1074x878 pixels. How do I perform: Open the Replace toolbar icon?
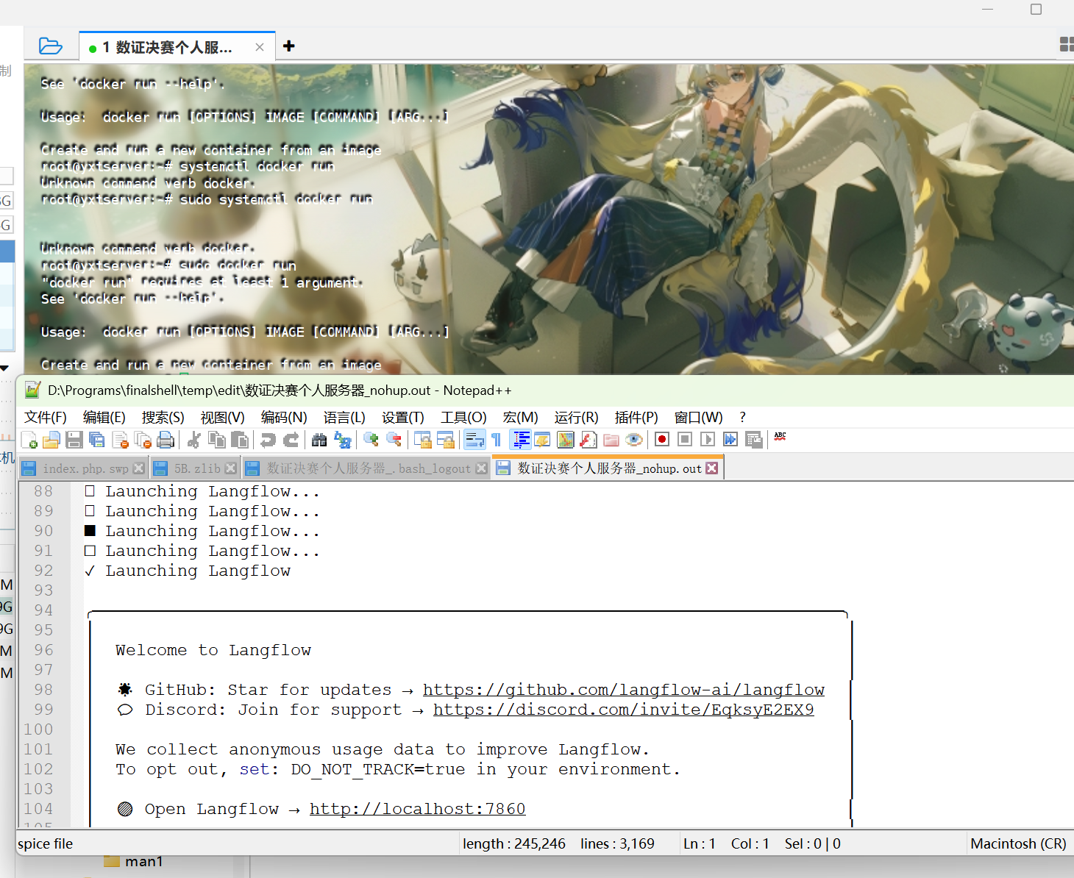coord(343,440)
